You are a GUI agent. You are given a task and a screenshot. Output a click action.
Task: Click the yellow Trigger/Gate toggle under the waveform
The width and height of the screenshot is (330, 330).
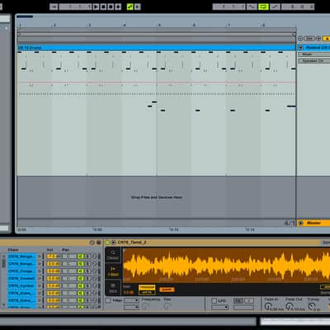(147, 290)
